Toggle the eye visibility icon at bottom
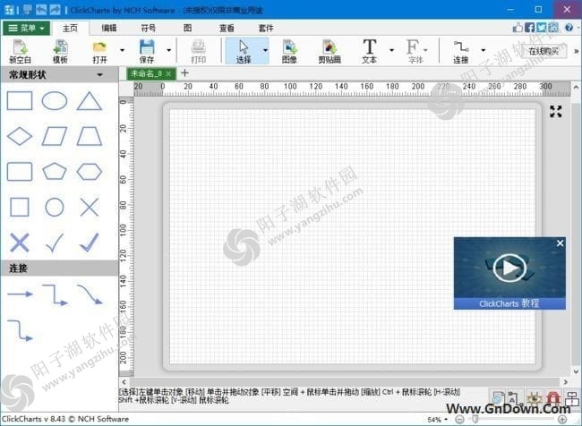The height and width of the screenshot is (426, 582). click(534, 398)
